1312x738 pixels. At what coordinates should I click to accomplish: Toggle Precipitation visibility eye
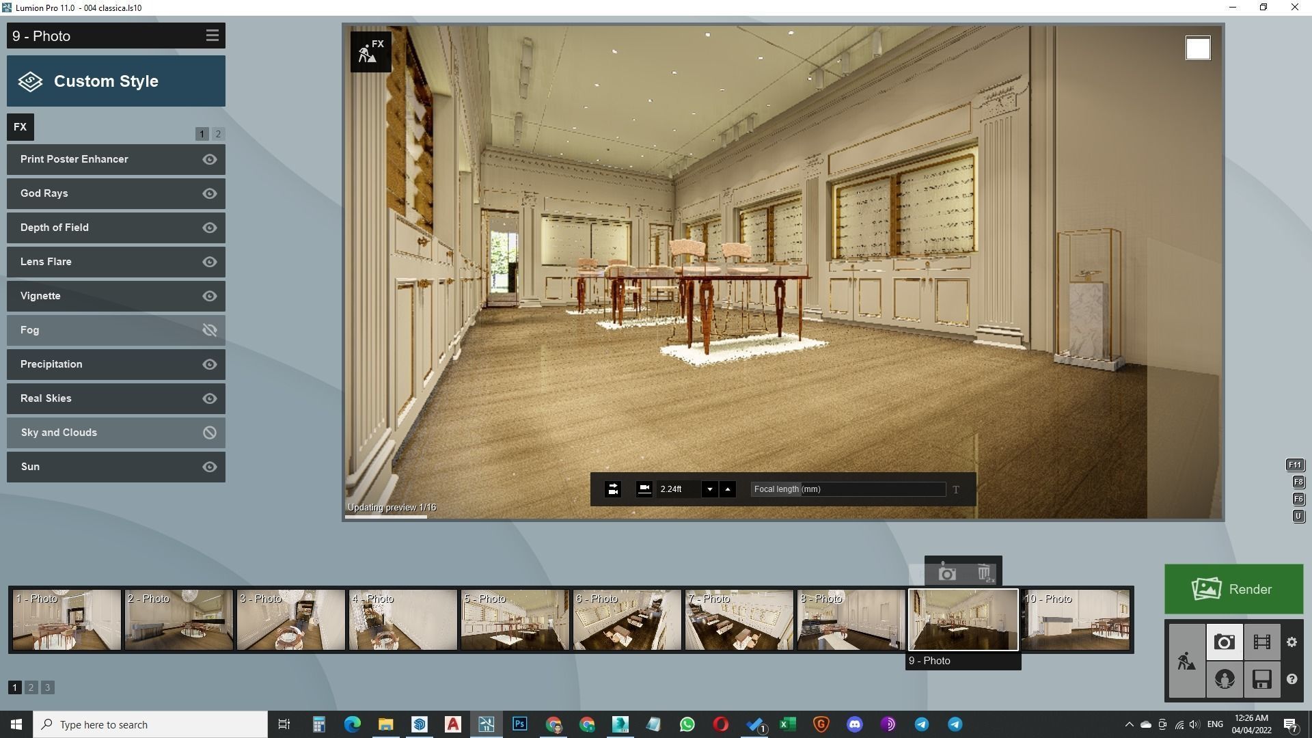(210, 364)
